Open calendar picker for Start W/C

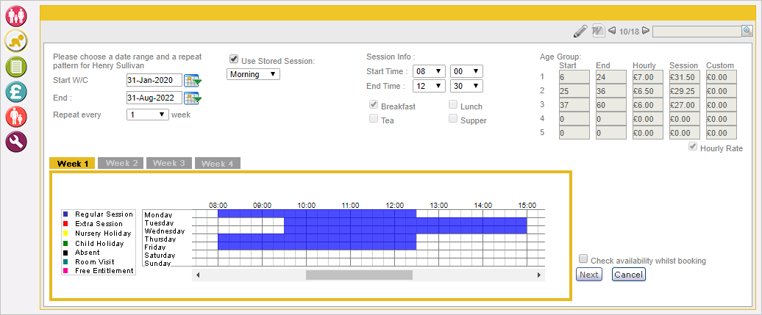point(193,81)
